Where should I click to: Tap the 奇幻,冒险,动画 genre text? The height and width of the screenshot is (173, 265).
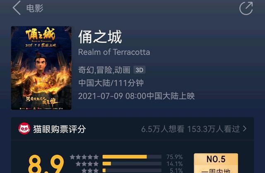click(104, 70)
